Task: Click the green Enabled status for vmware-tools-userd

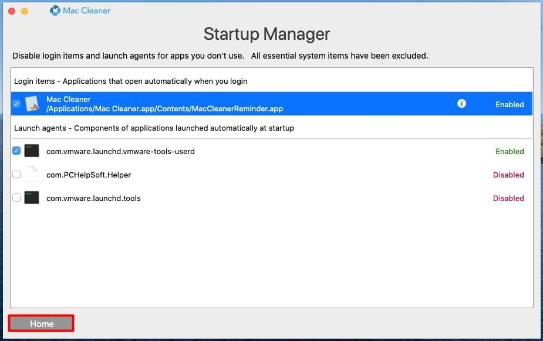Action: 510,151
